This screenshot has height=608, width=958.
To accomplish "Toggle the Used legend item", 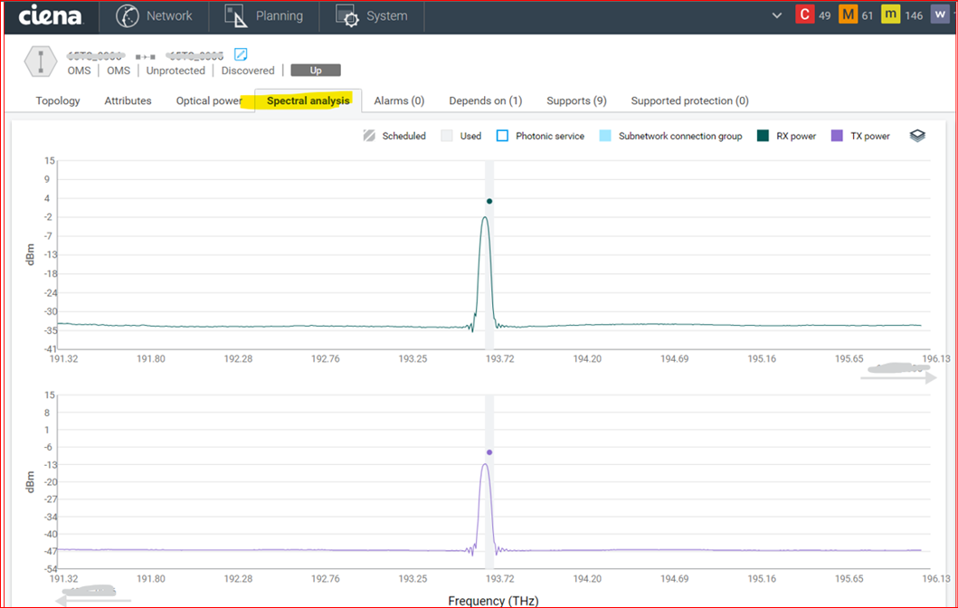I will tap(461, 136).
